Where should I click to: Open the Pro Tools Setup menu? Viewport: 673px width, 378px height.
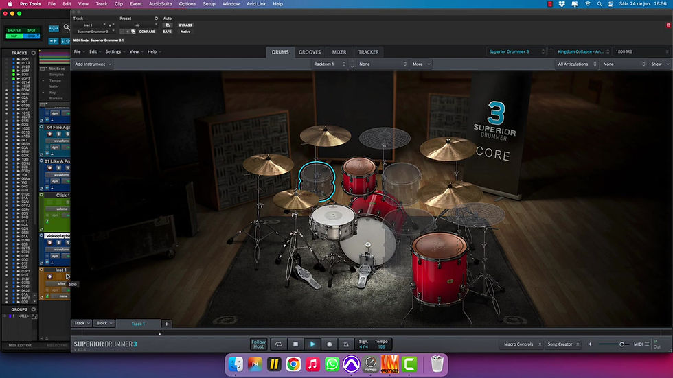pos(209,4)
